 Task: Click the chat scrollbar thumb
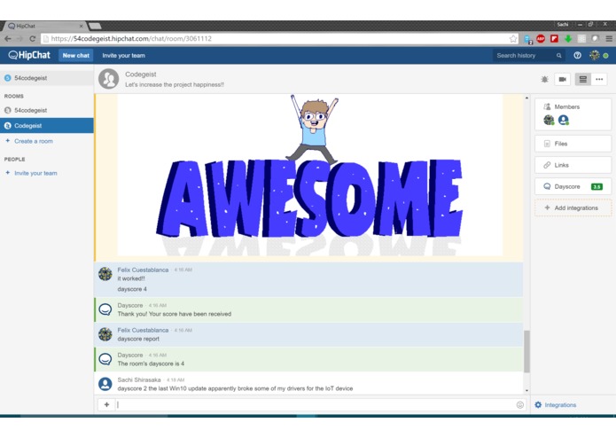(x=526, y=352)
